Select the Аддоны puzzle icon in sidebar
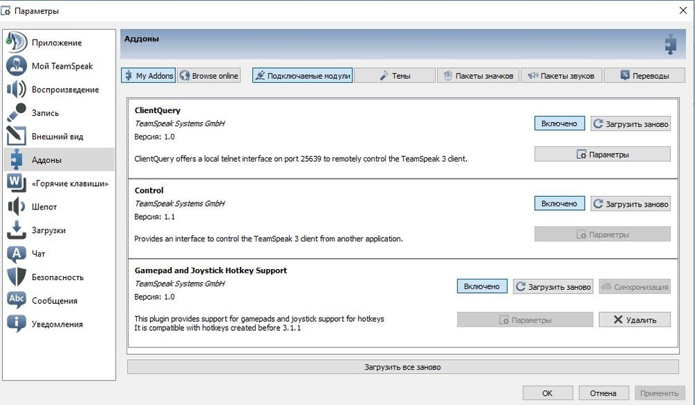695x405 pixels. point(17,160)
